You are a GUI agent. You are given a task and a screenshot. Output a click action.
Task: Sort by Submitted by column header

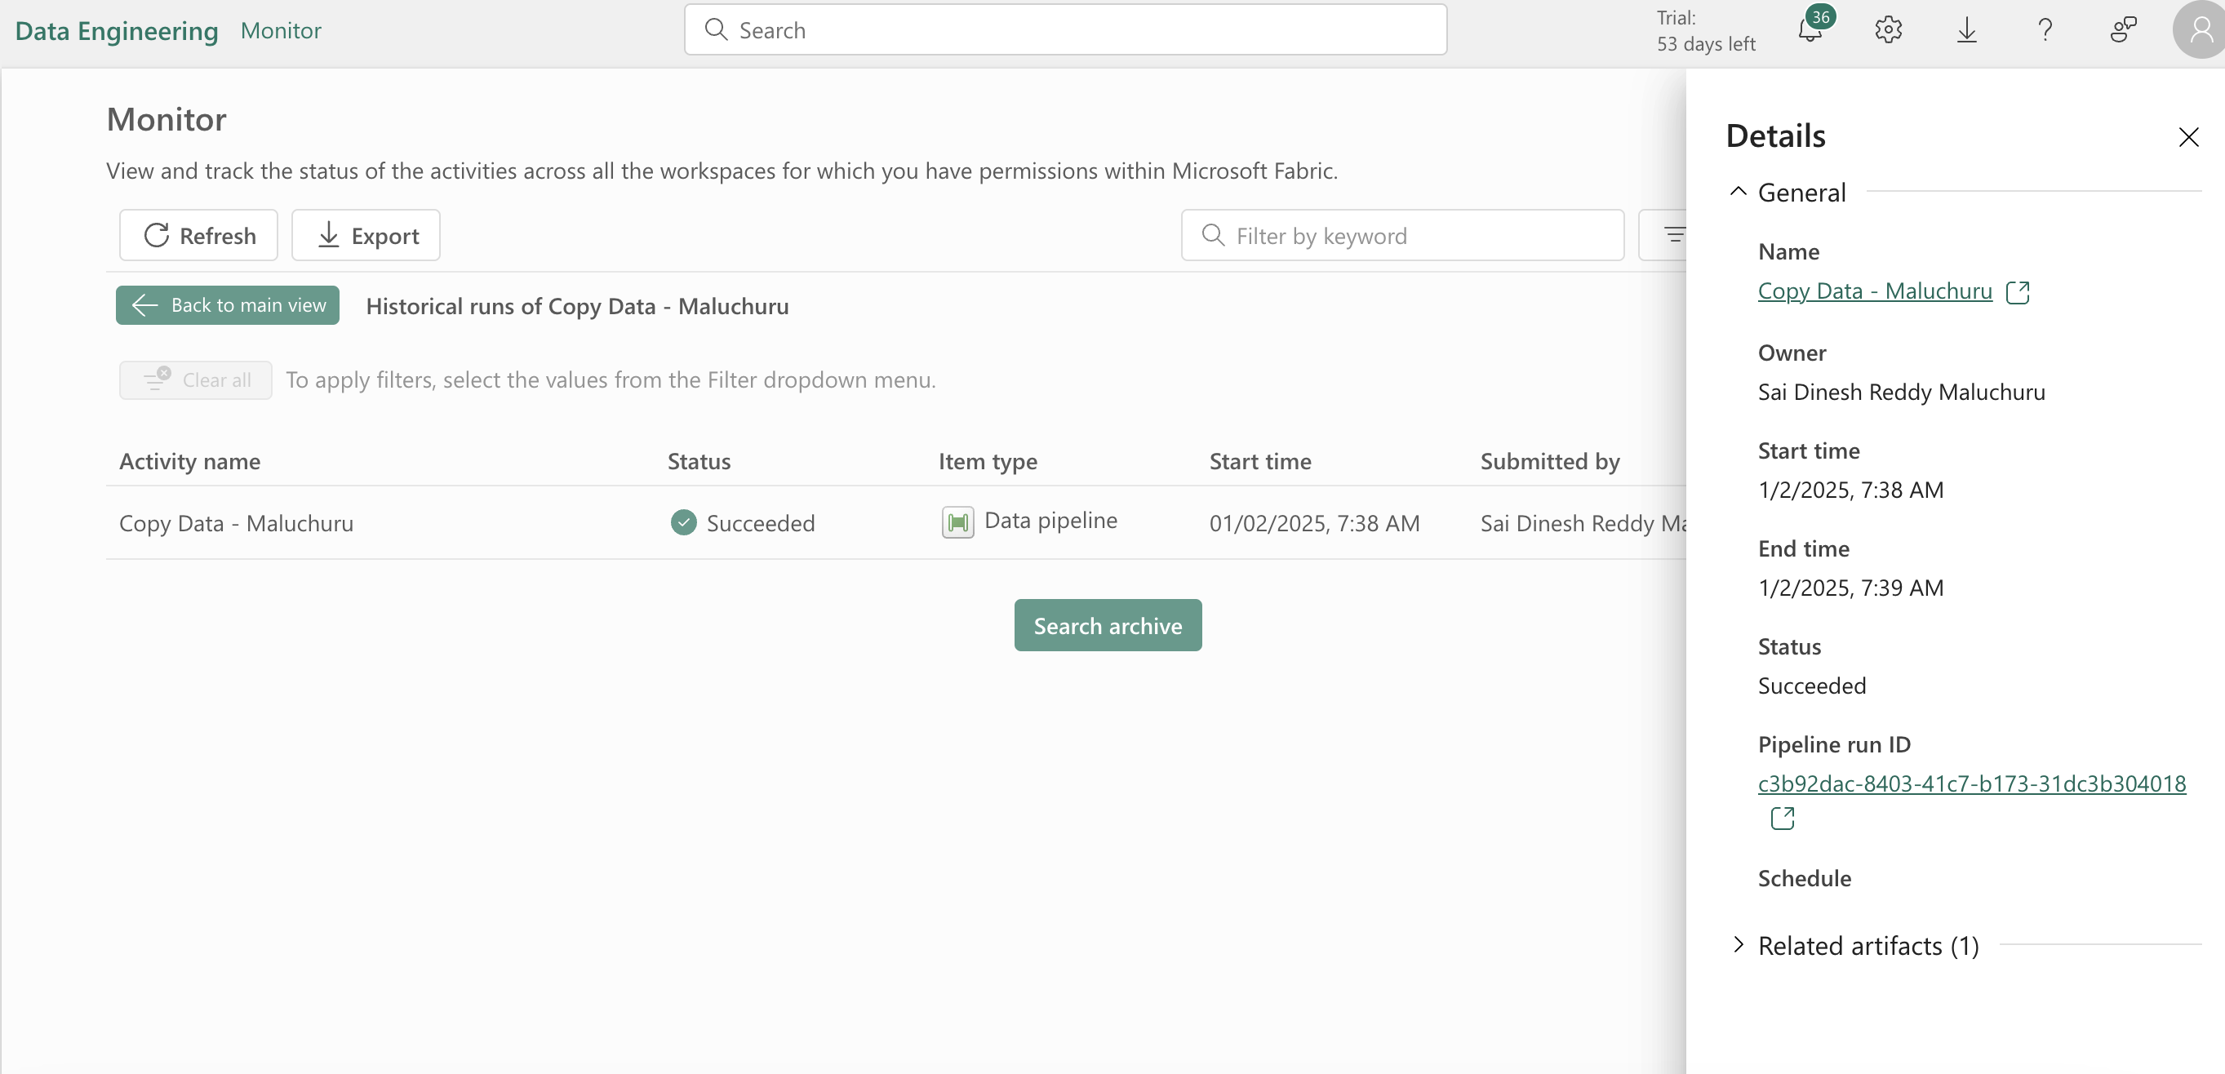coord(1549,461)
